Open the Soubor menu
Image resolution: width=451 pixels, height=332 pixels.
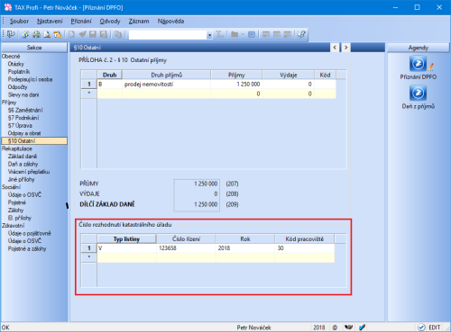point(19,22)
